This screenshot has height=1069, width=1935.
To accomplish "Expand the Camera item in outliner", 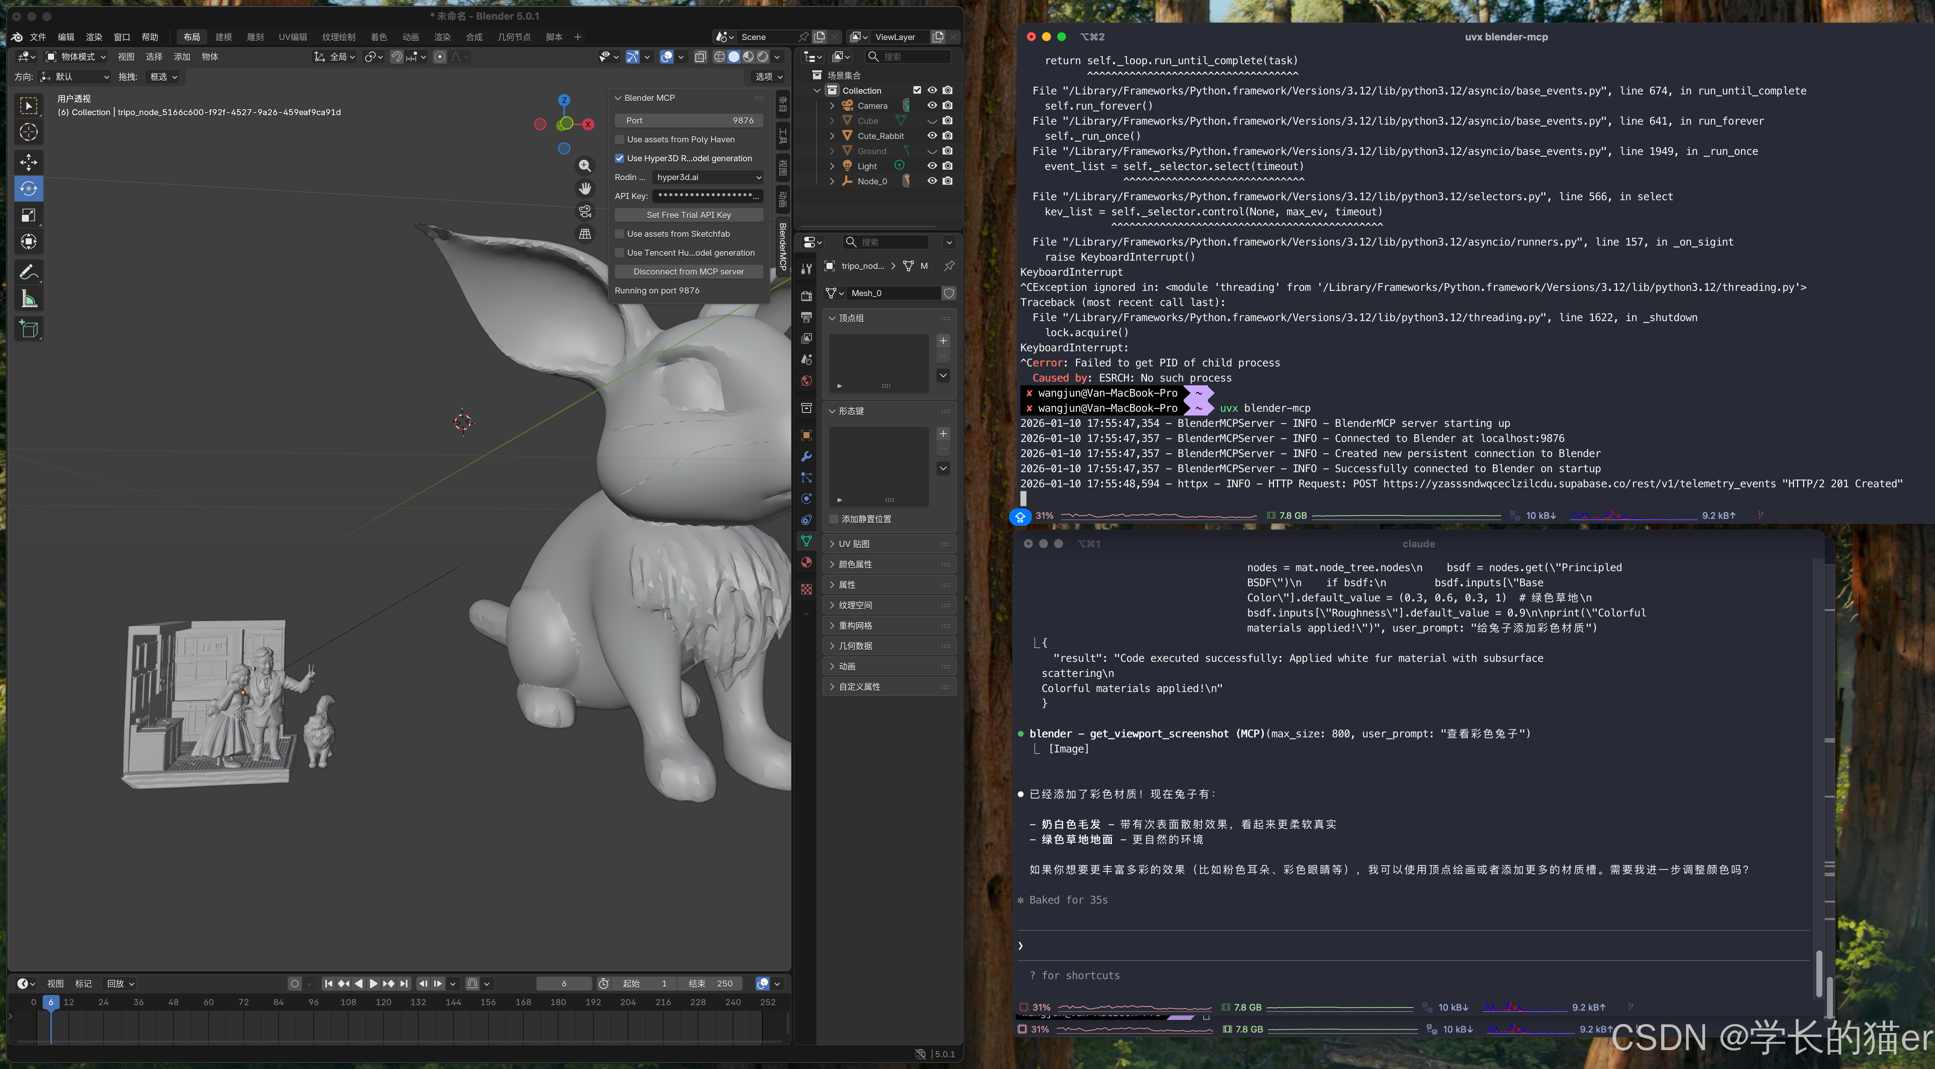I will [831, 106].
